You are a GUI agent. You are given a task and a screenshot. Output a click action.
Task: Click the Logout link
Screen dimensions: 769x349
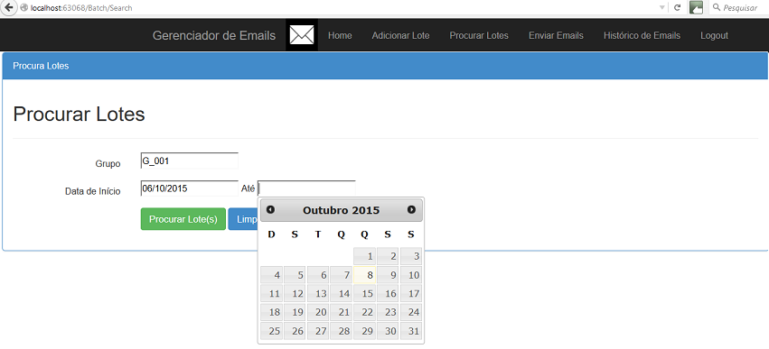pos(714,35)
